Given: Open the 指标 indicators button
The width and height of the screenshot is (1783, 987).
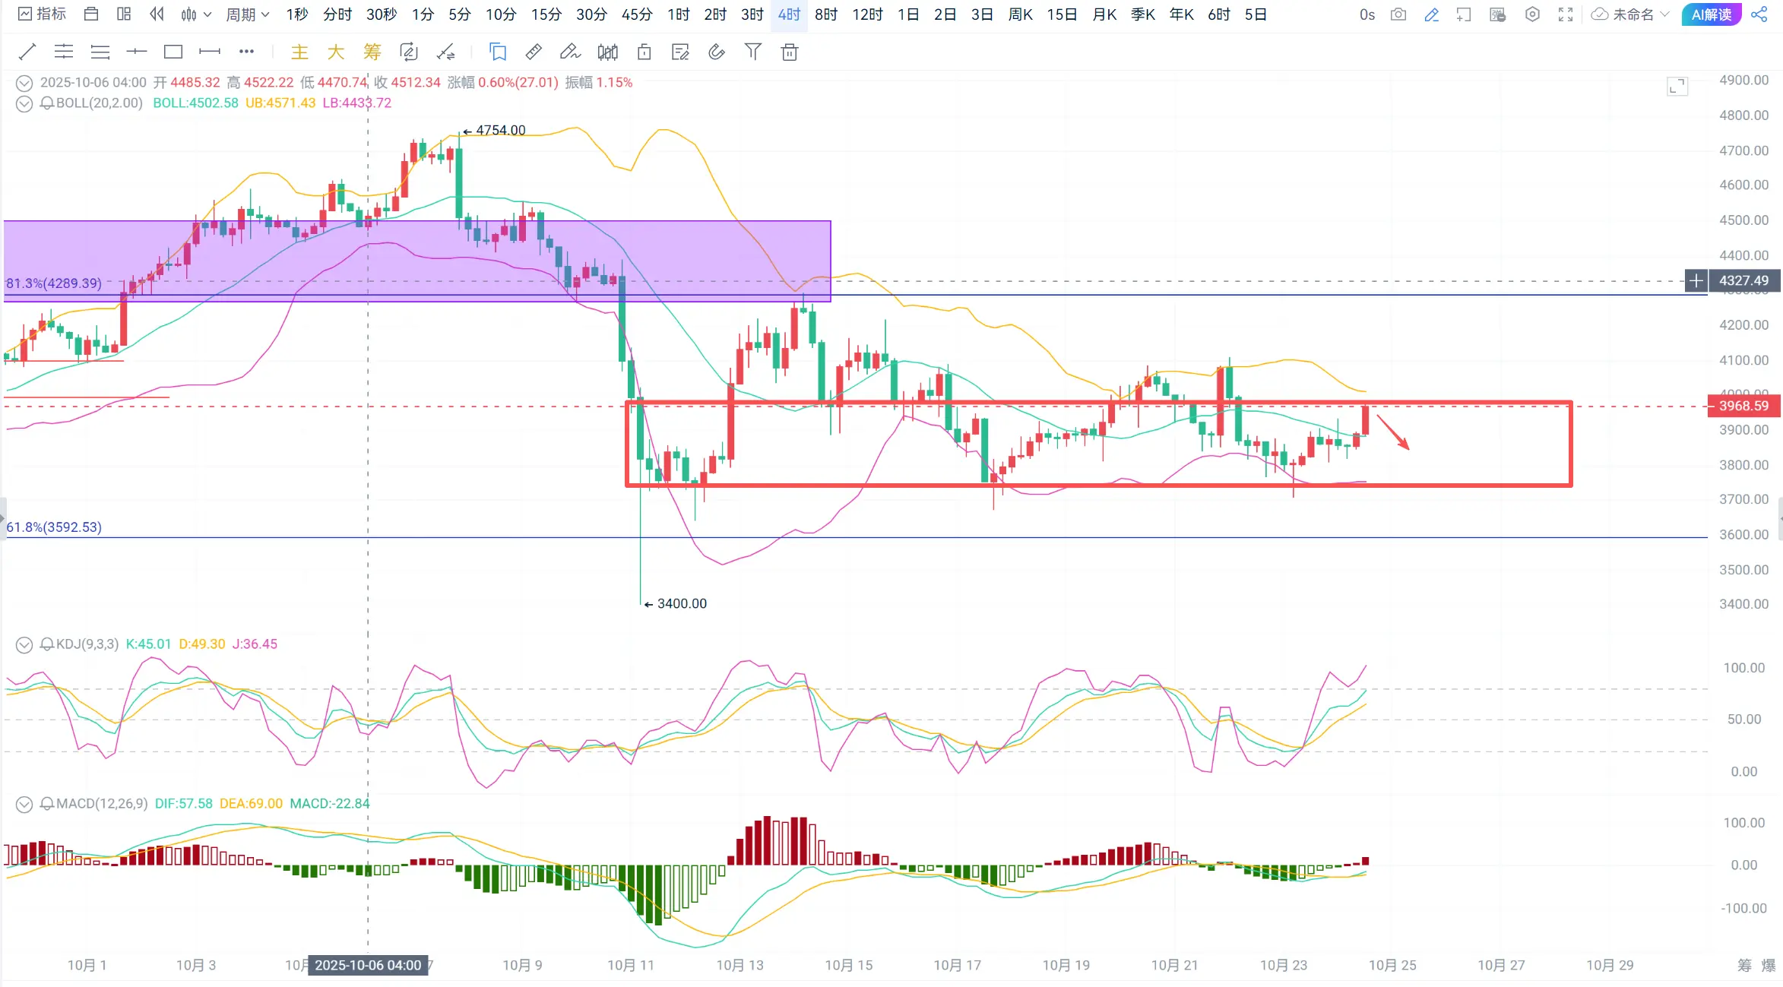Looking at the screenshot, I should 43,14.
